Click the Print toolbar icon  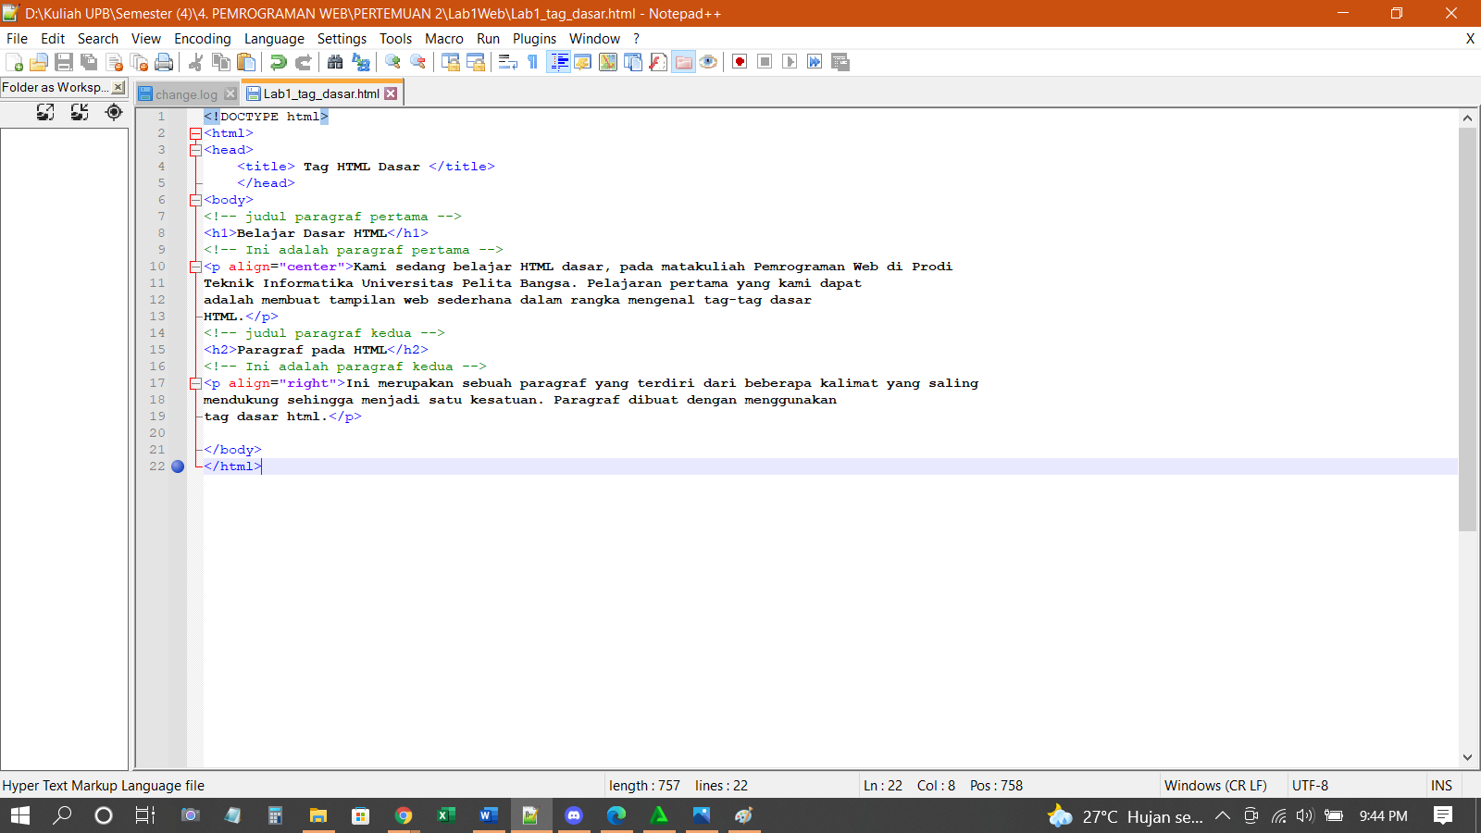[164, 62]
